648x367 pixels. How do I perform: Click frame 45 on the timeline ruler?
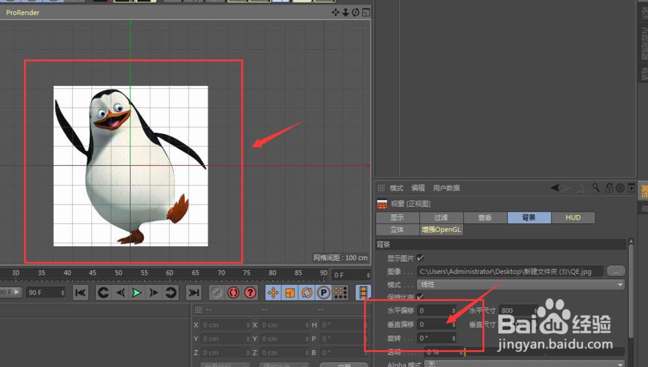tap(93, 273)
